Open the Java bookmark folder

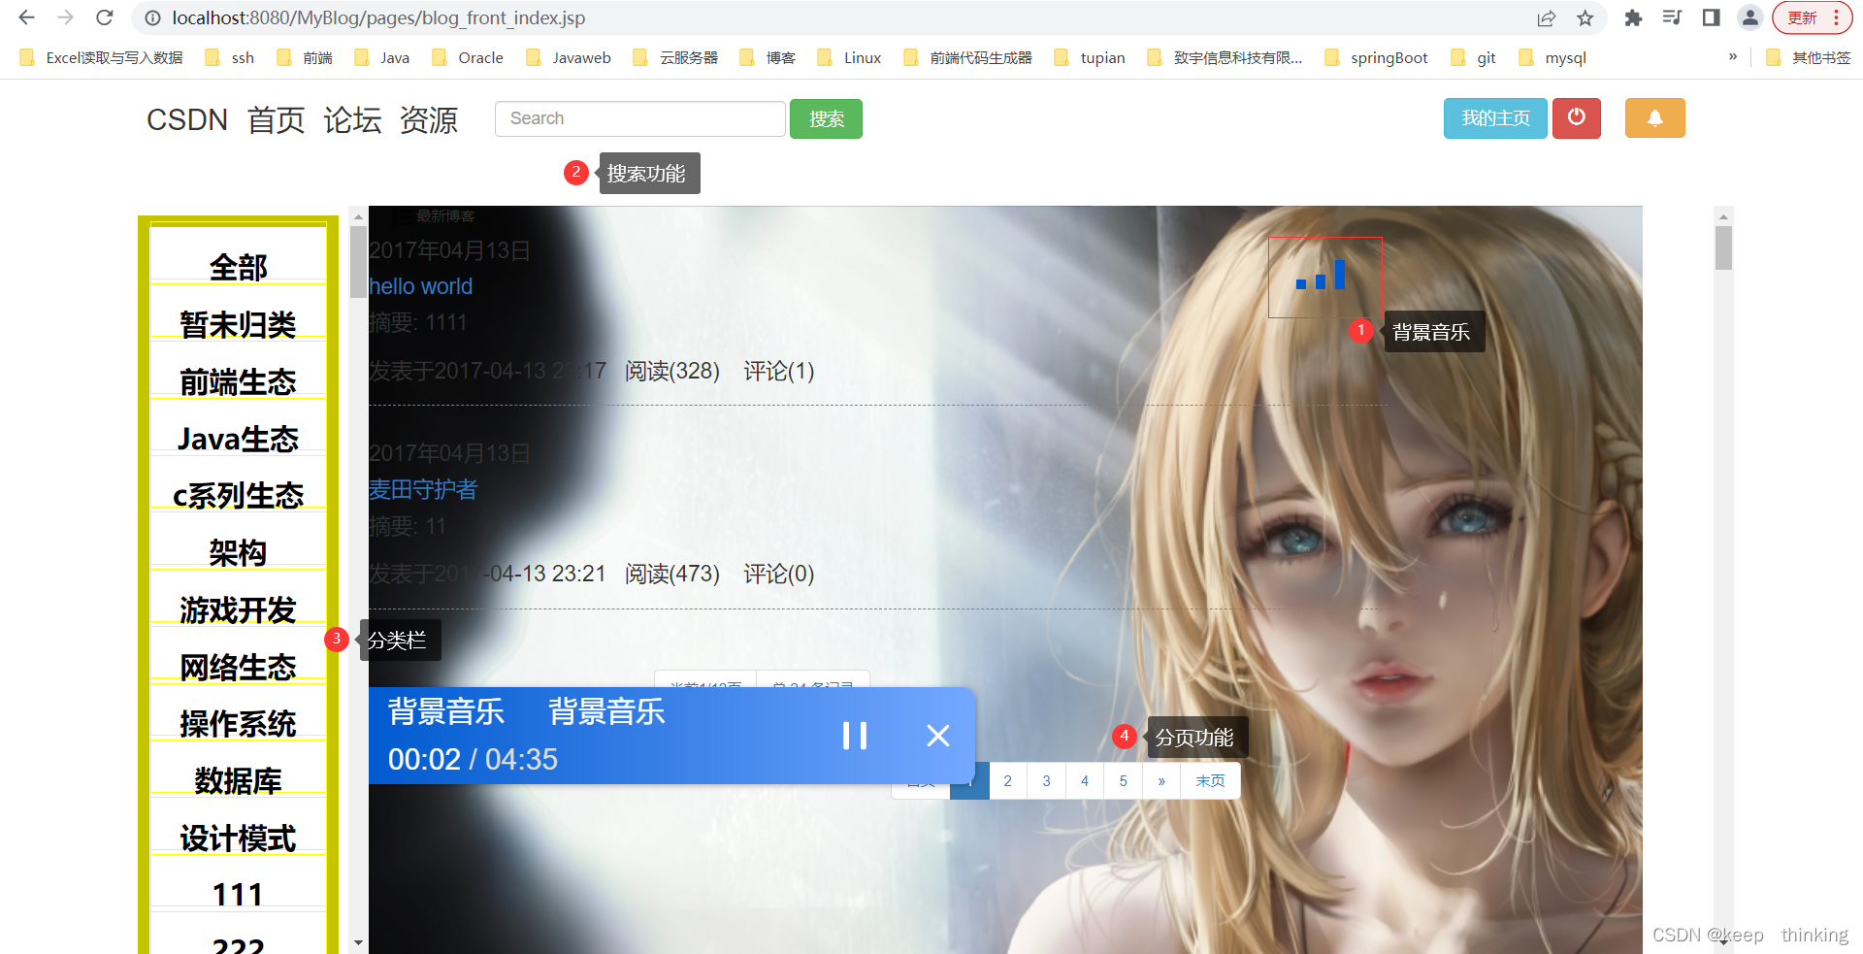(x=382, y=57)
